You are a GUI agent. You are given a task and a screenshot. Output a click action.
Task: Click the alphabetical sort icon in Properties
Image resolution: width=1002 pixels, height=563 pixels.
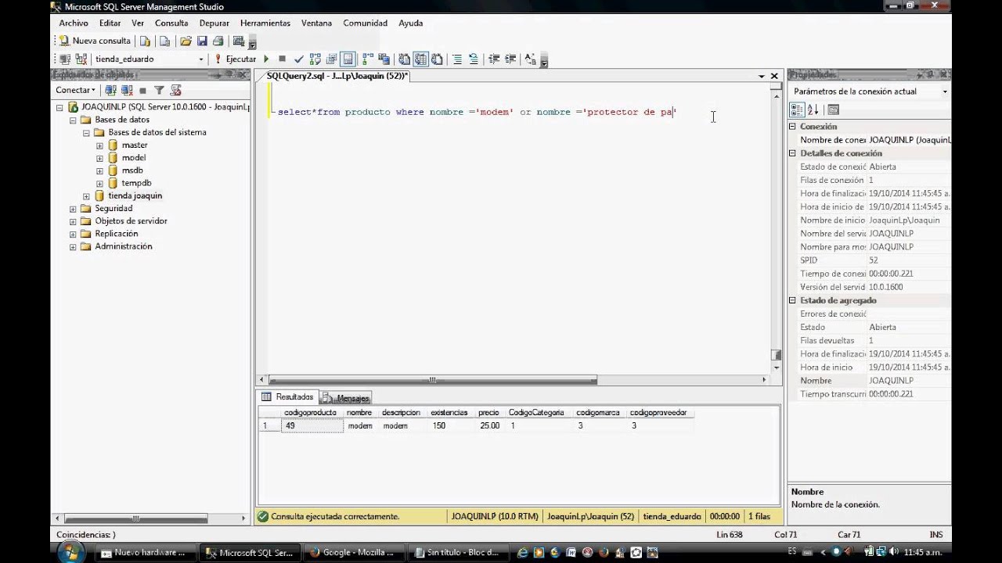pyautogui.click(x=813, y=109)
